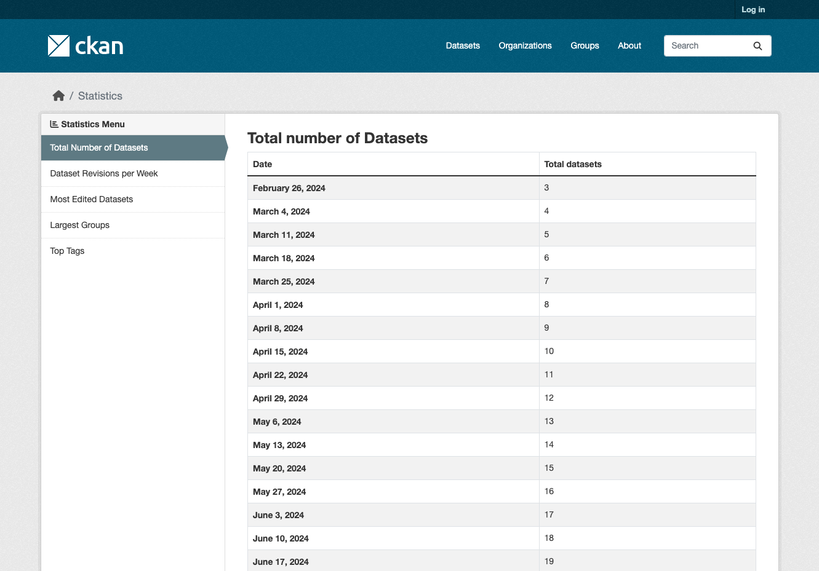Select Dataset Revisions per Week
Screen dimensions: 819x571
[x=133, y=173]
